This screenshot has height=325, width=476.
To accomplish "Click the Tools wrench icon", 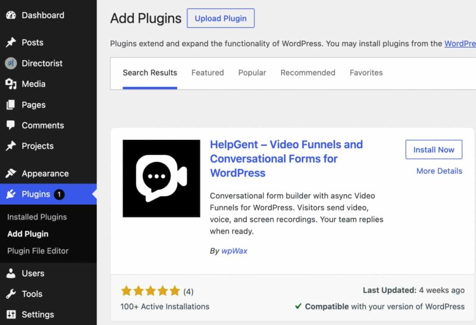I will click(11, 293).
